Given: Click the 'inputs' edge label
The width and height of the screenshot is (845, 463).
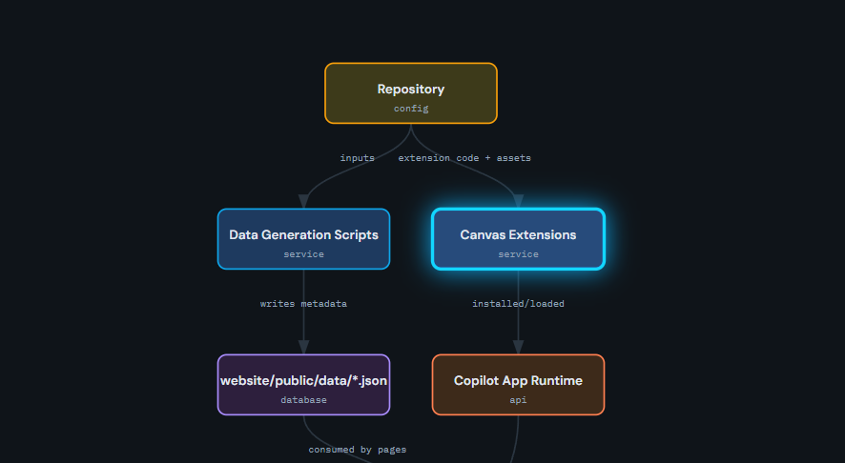Looking at the screenshot, I should click(x=357, y=158).
